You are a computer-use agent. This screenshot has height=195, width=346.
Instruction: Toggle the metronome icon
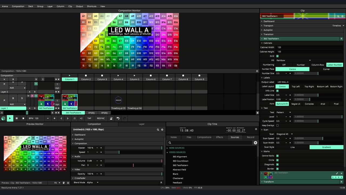[111, 118]
